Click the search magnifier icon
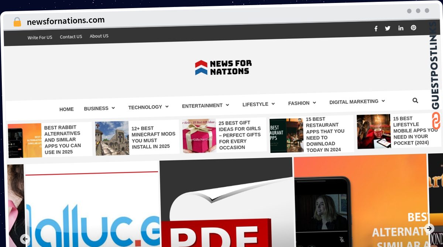The height and width of the screenshot is (247, 443). pyautogui.click(x=415, y=100)
